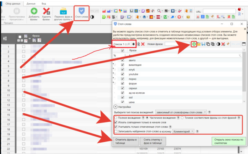The width and height of the screenshot is (248, 154).
Task: Switch to the Данные tab
Action: 31,3
